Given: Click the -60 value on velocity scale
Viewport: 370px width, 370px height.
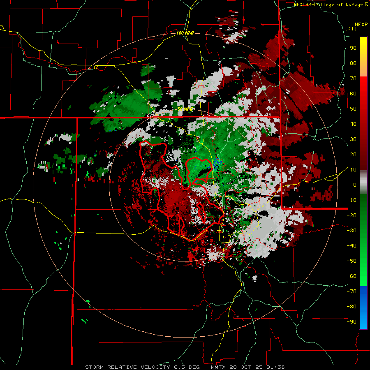Looking at the screenshot, I should 351,276.
